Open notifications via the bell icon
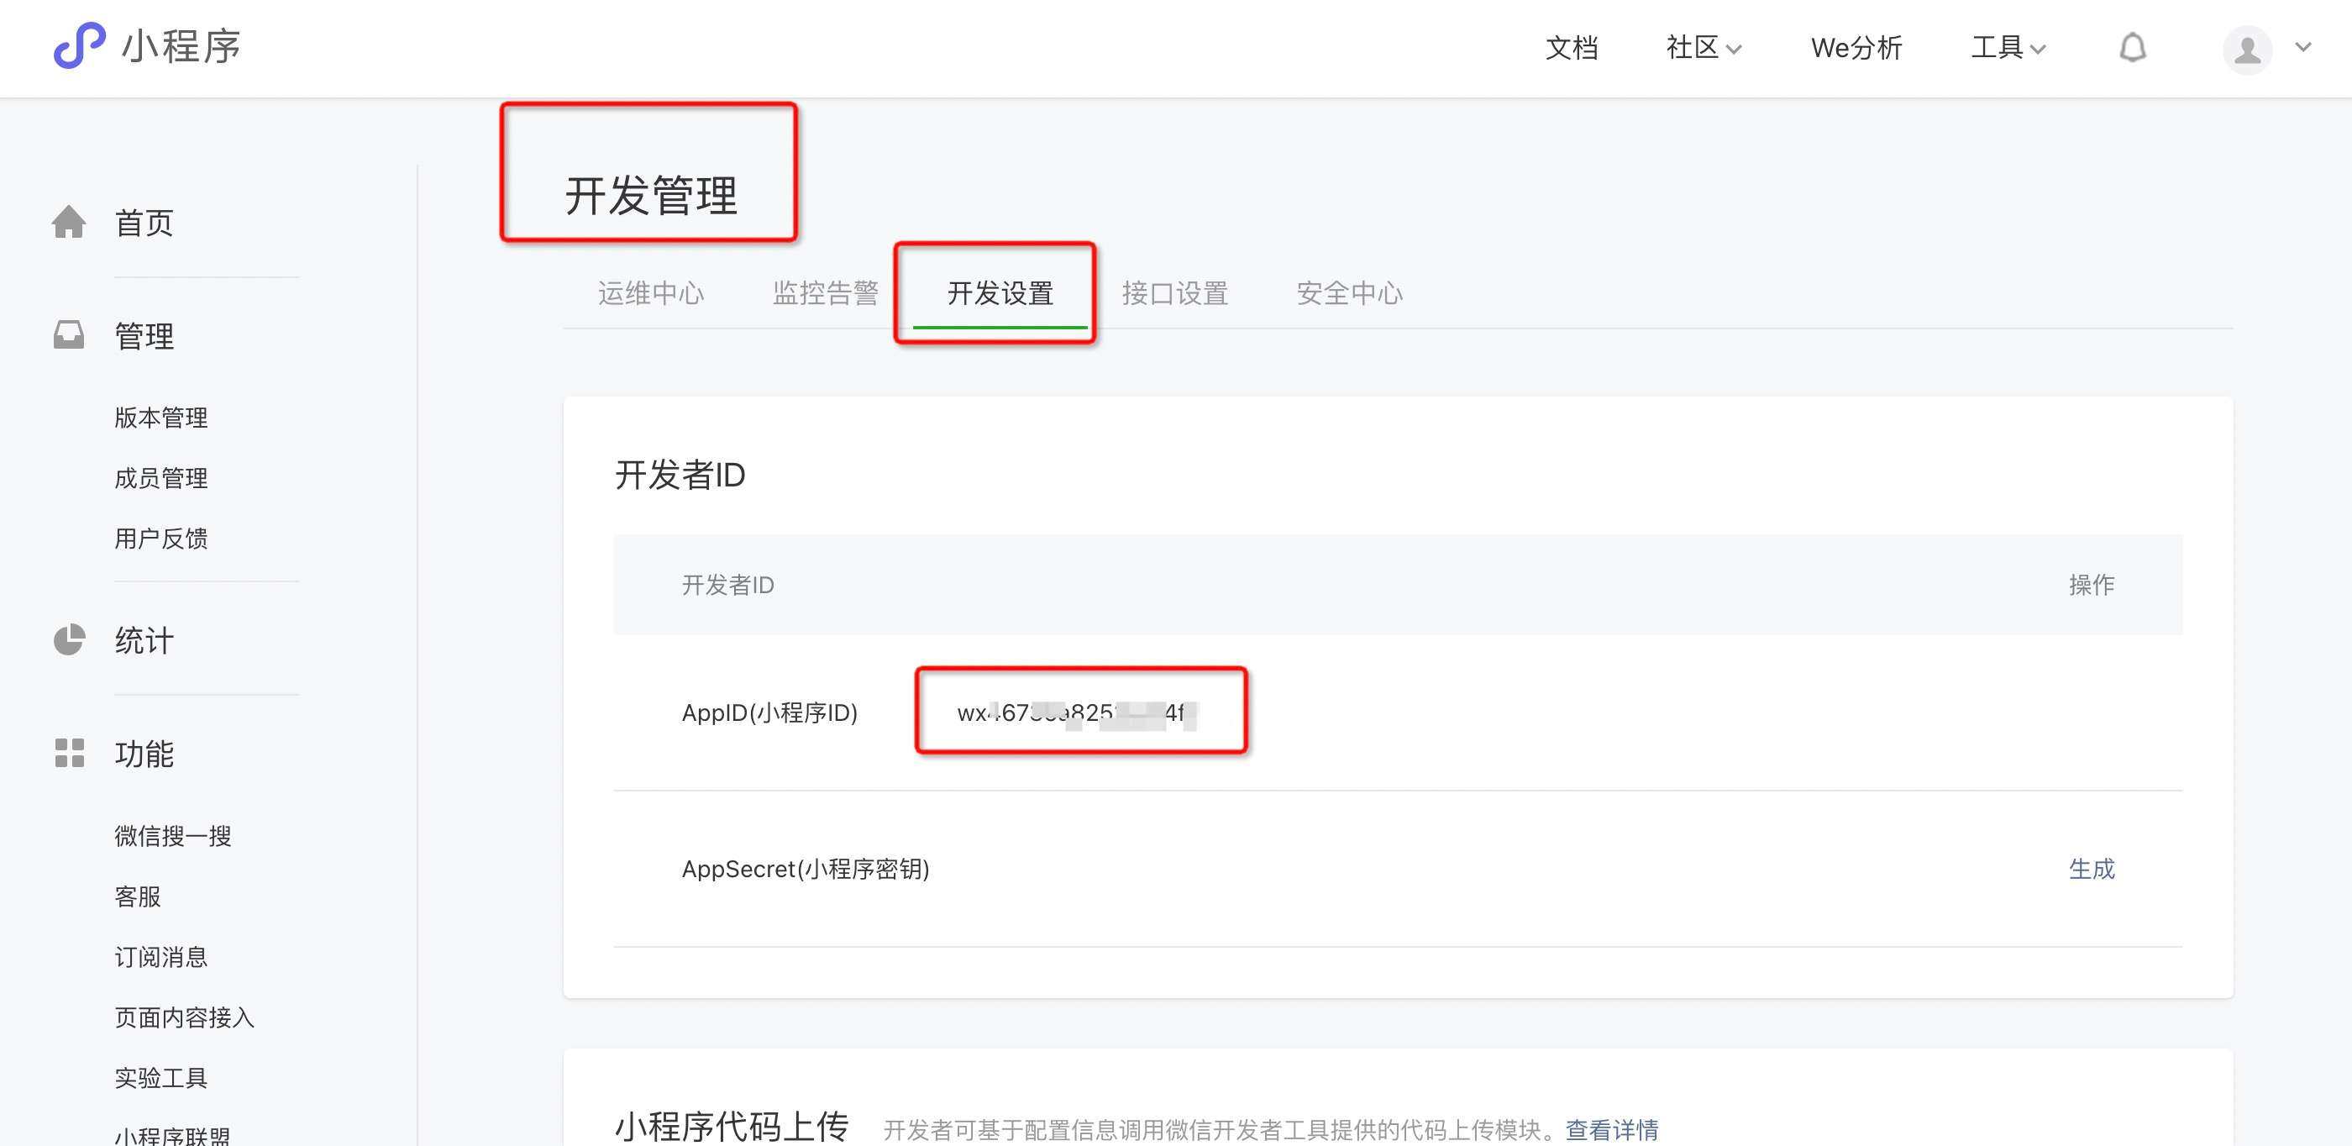Screen dimensions: 2352x1146 [x=2134, y=48]
